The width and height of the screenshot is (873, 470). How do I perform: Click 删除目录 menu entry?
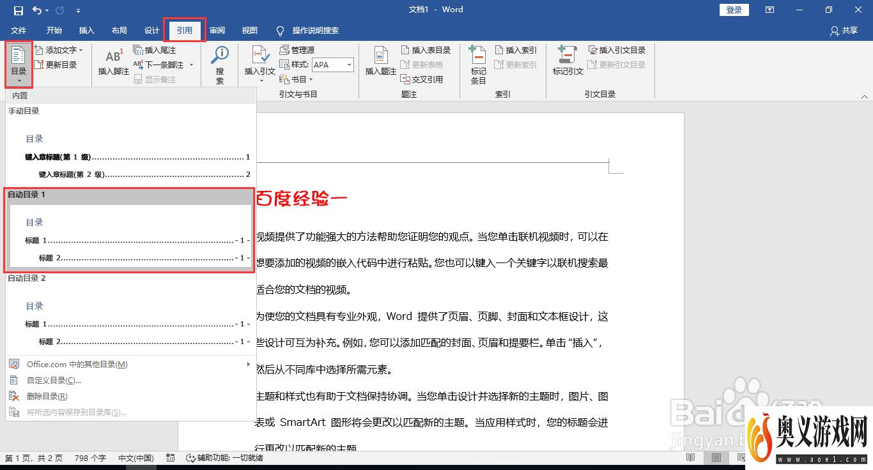pos(130,396)
